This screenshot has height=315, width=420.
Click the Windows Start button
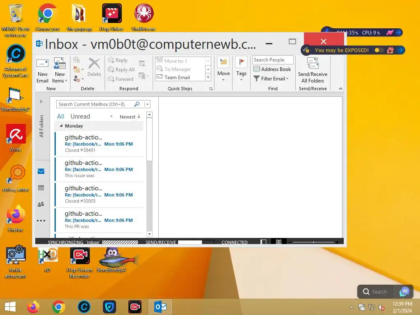10,307
